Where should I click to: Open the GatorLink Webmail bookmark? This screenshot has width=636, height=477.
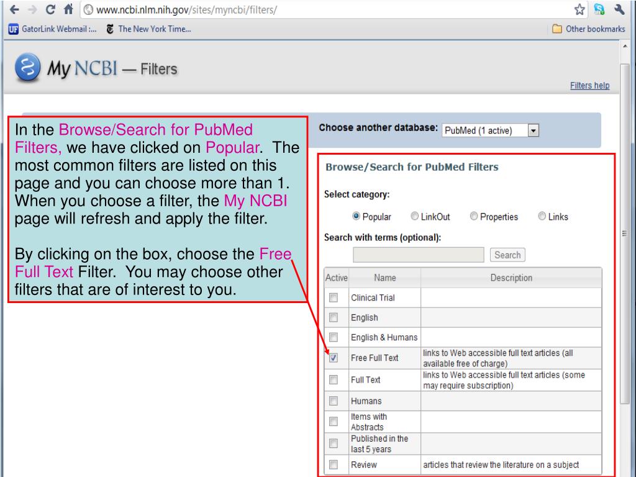(x=53, y=29)
